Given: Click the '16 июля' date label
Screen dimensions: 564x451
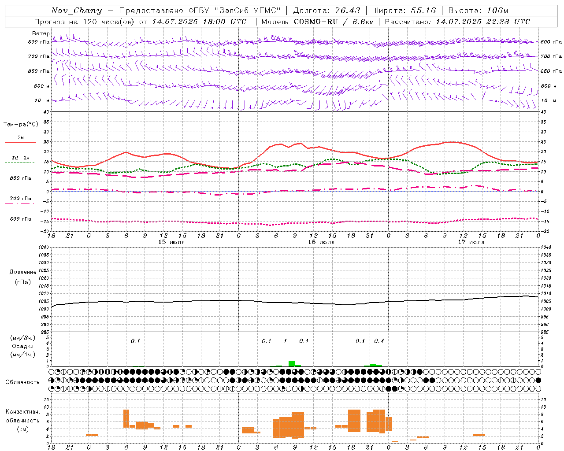Looking at the screenshot, I should tap(321, 242).
